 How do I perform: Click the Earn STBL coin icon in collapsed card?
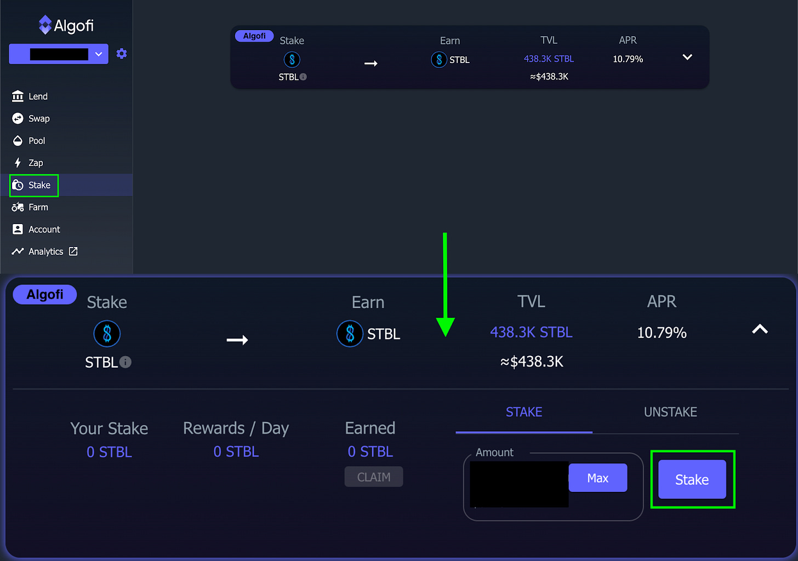[x=439, y=60]
